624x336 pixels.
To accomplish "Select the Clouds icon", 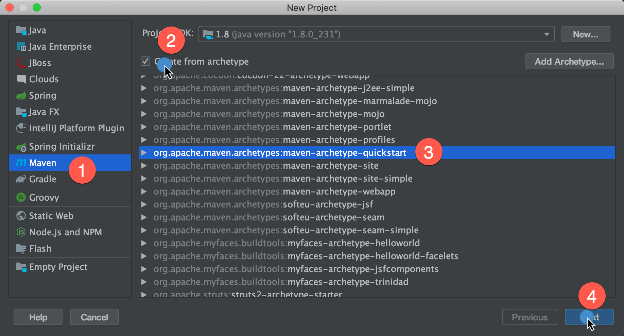I will (x=21, y=79).
